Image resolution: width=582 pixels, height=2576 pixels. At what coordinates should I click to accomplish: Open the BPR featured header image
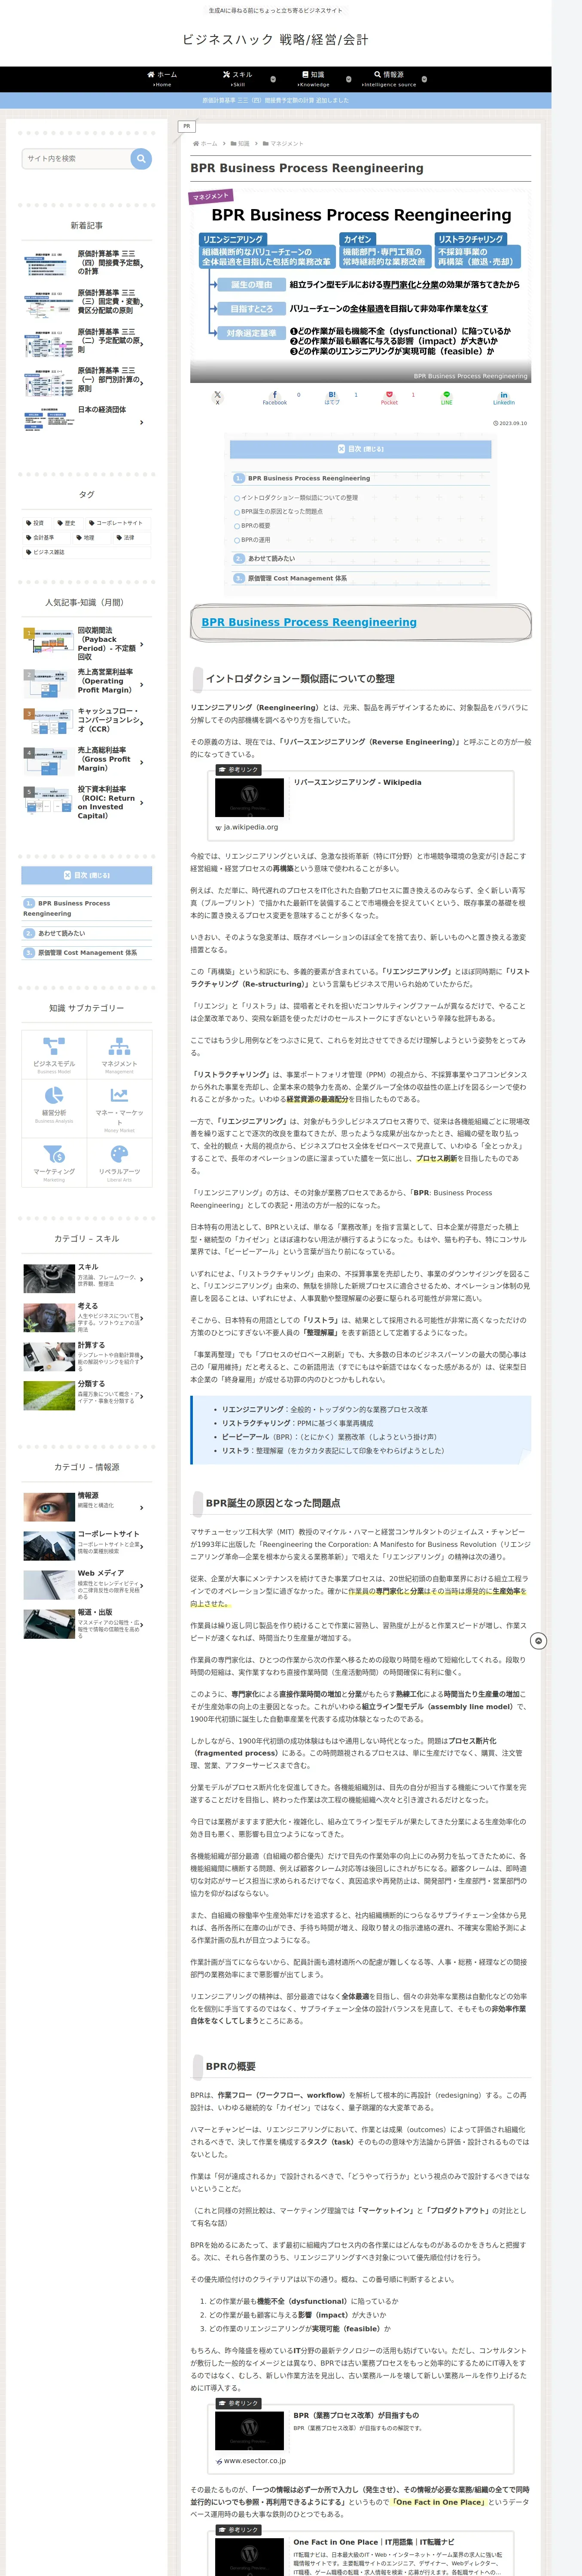[360, 285]
